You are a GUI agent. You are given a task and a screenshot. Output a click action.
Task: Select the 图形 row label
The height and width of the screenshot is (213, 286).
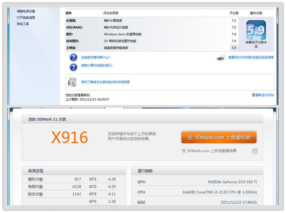click(69, 34)
